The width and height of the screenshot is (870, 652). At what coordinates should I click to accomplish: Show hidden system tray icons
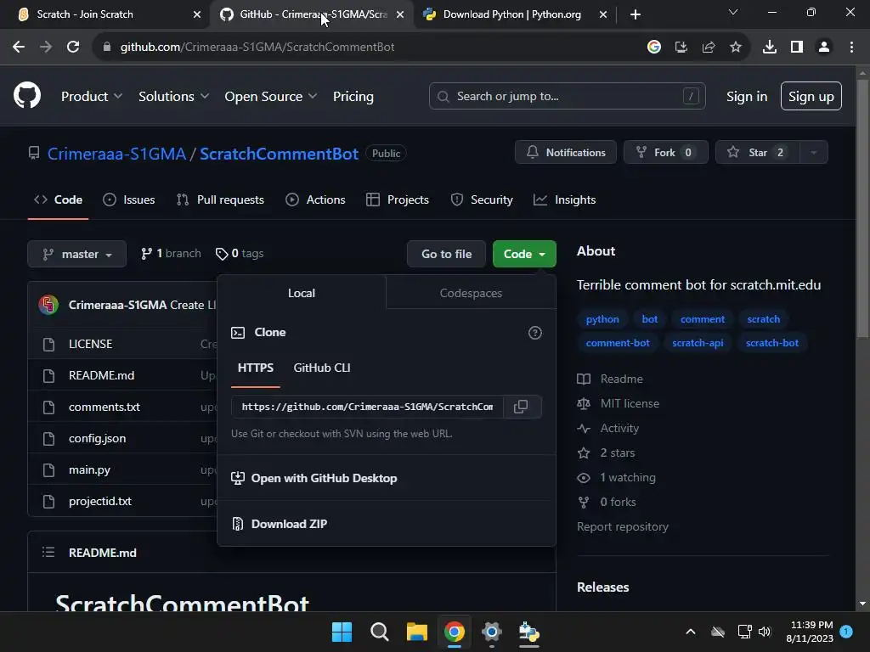click(691, 632)
